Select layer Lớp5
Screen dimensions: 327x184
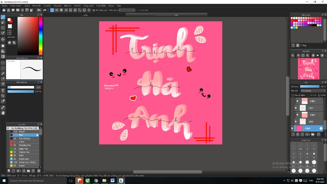point(309,115)
